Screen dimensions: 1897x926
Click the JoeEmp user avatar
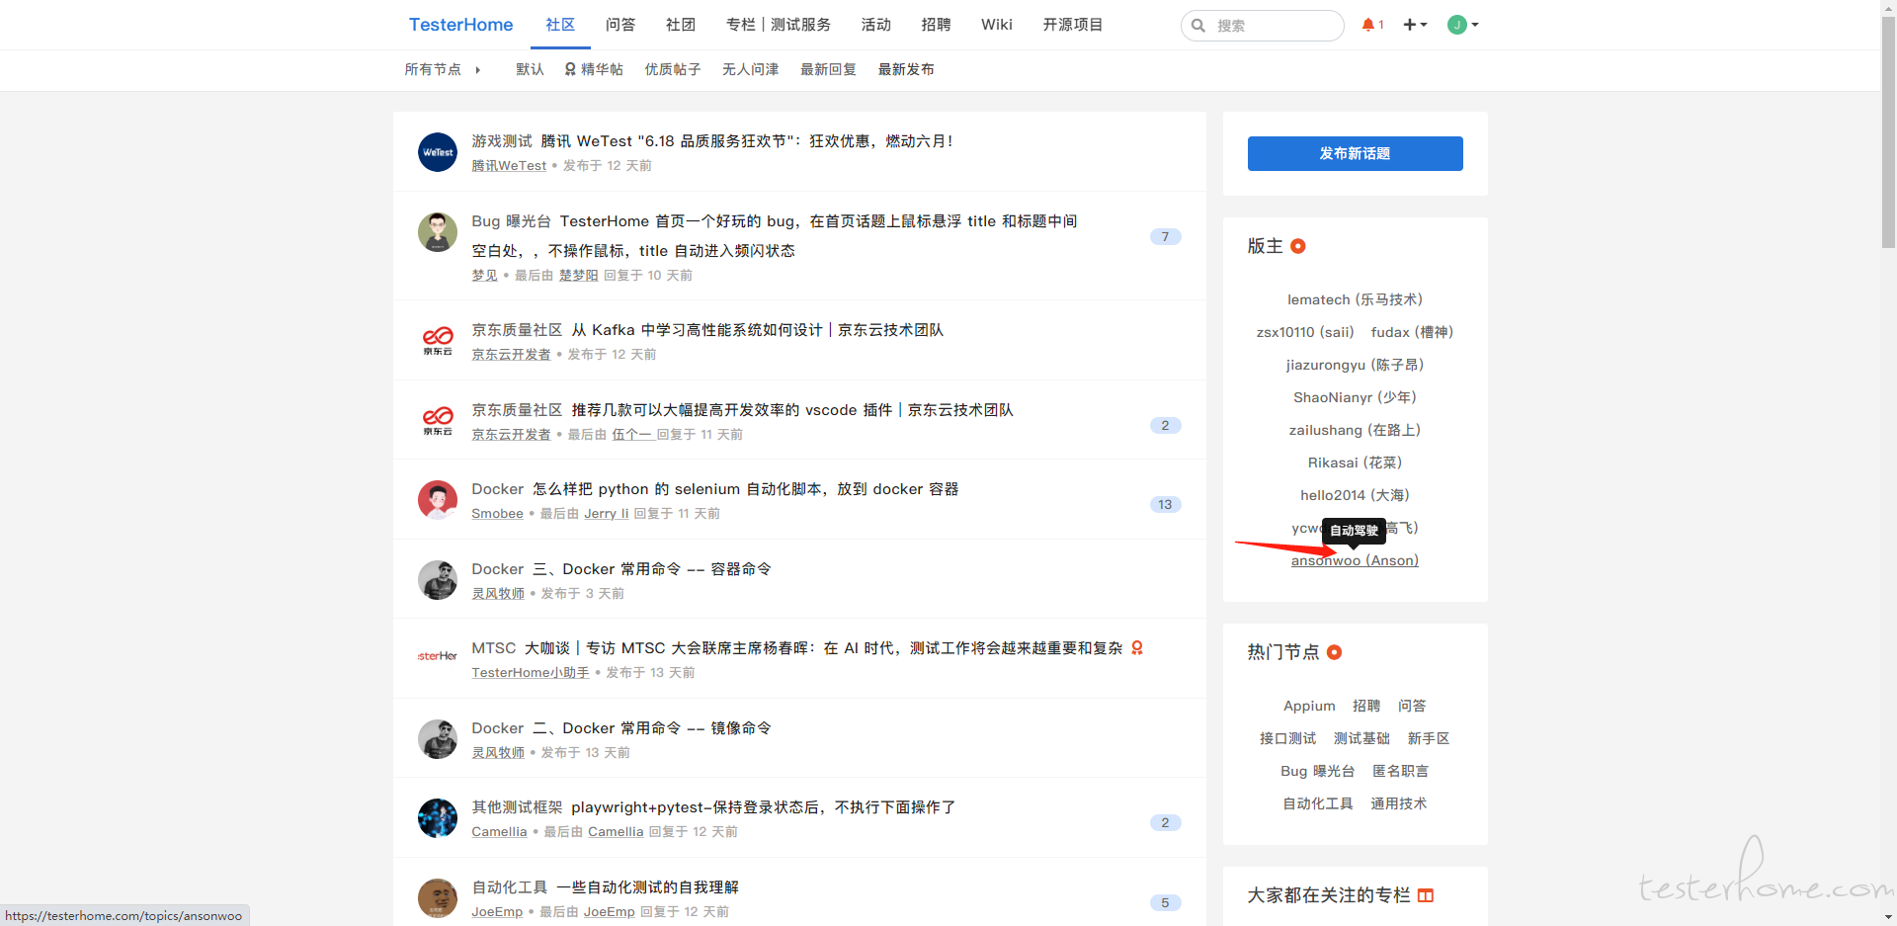click(438, 898)
